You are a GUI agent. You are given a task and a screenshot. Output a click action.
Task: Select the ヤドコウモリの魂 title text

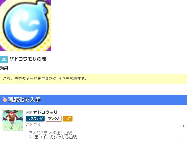[x=28, y=59]
